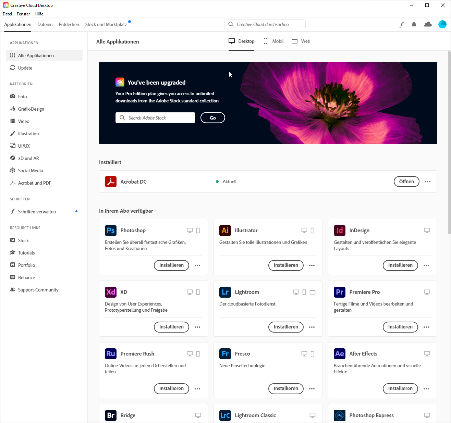Open the user profile avatar
451x423 pixels.
(x=442, y=24)
